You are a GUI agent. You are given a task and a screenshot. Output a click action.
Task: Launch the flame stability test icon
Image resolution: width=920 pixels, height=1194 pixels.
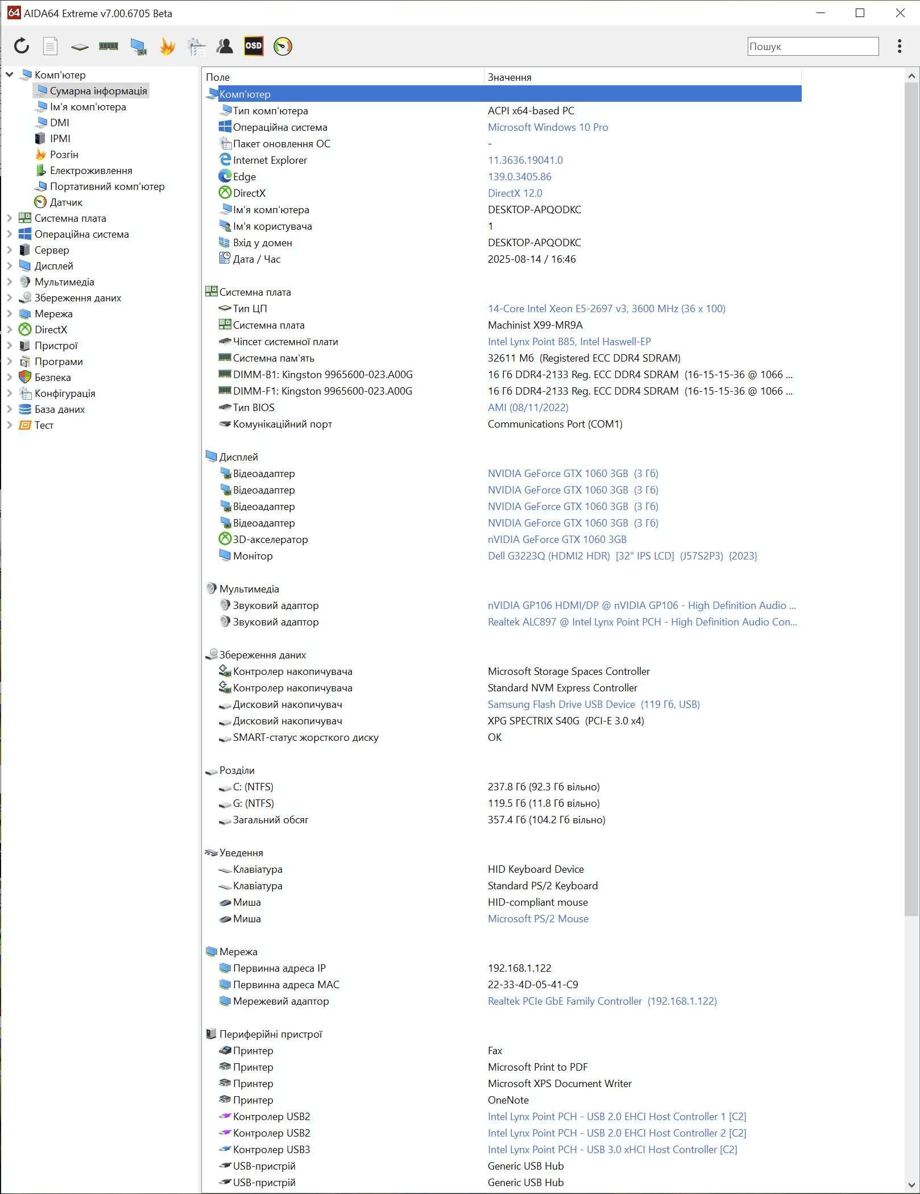pos(167,46)
